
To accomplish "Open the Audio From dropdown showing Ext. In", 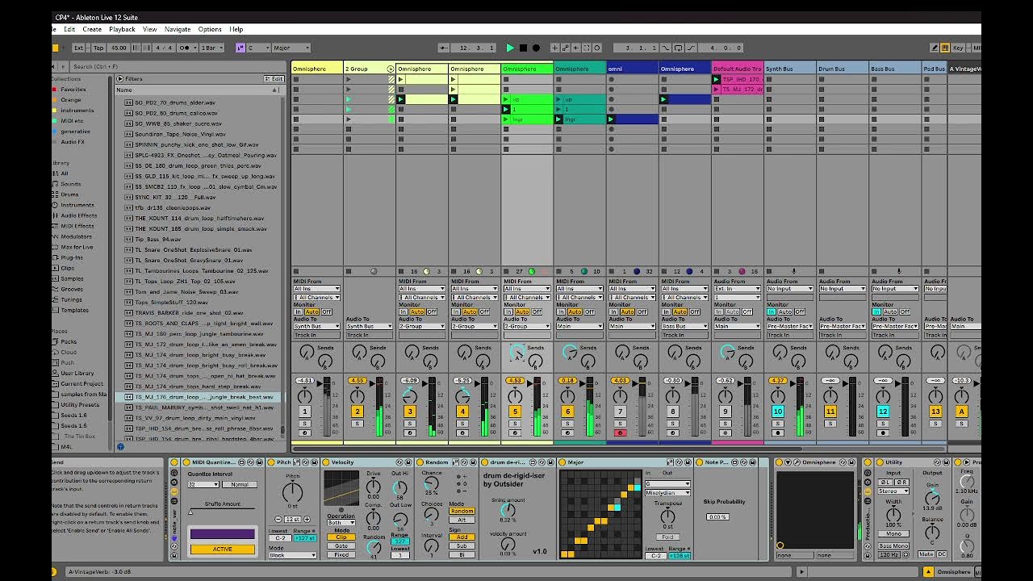I will point(736,288).
